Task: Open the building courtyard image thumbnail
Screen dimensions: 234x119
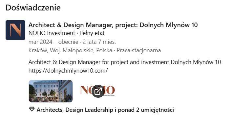Action: tap(51, 91)
